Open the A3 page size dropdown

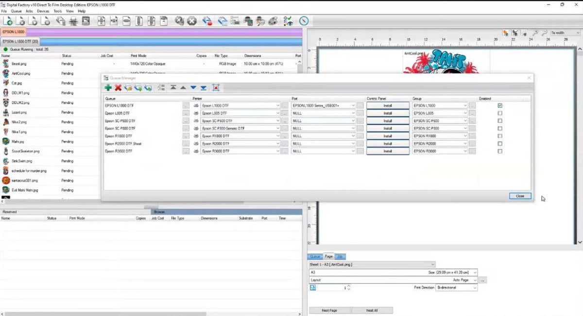(x=393, y=272)
